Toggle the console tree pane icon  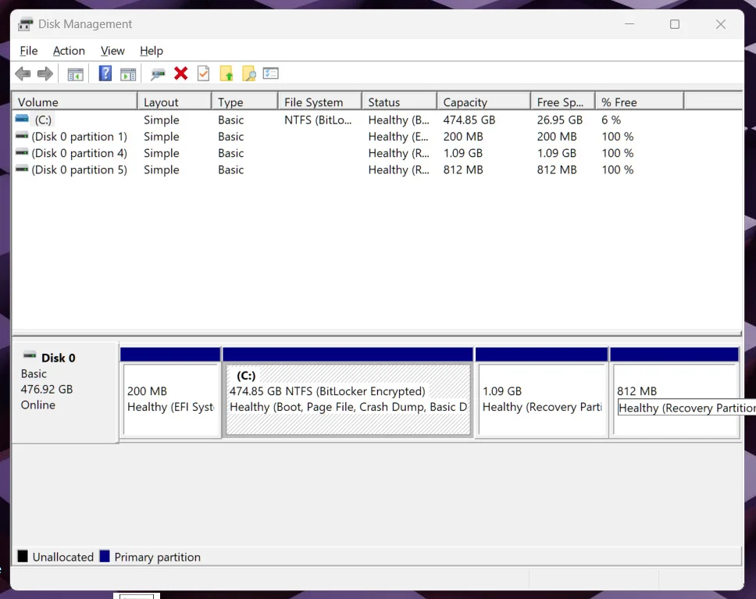75,74
